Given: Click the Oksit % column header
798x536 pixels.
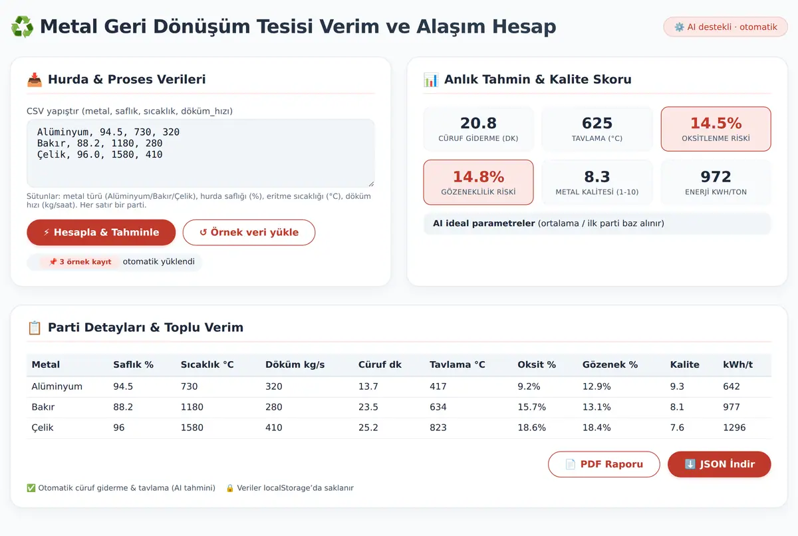Looking at the screenshot, I should [537, 365].
